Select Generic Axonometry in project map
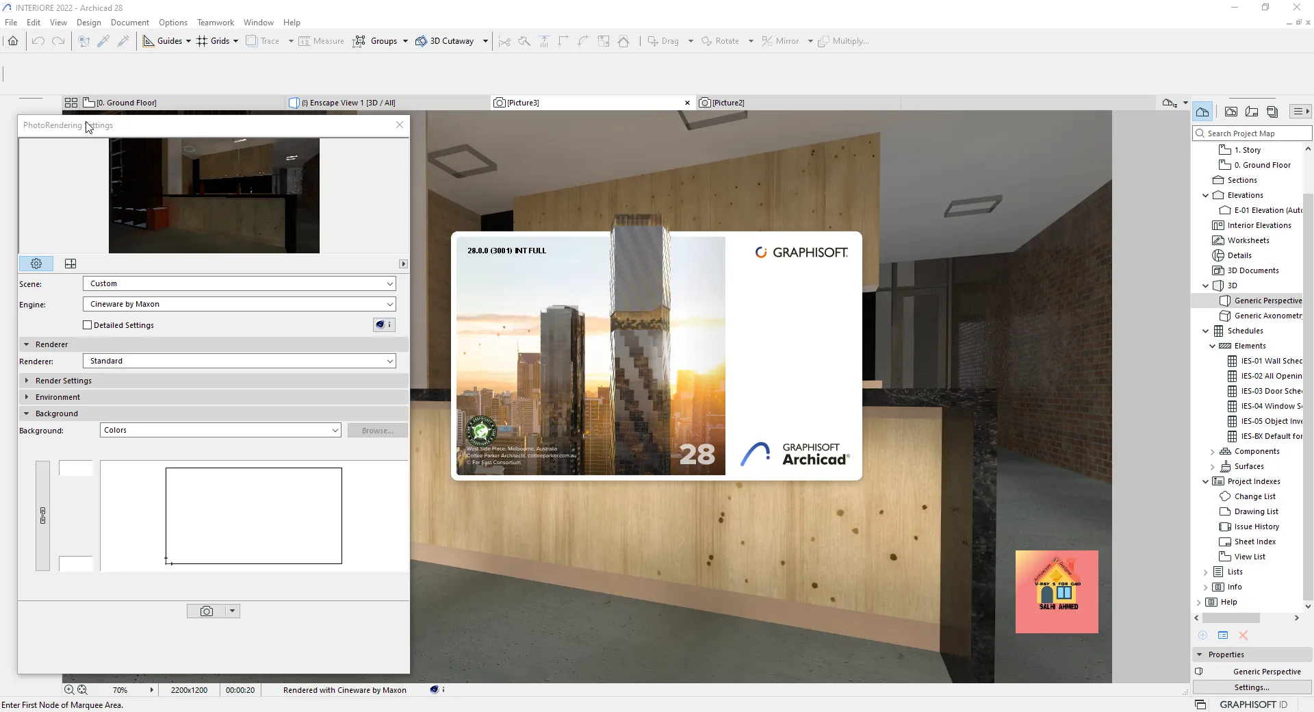1314x712 pixels. [1267, 316]
